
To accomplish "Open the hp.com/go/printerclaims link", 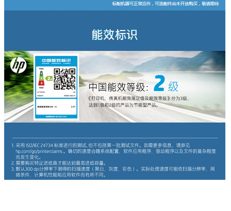I will coord(41,151).
